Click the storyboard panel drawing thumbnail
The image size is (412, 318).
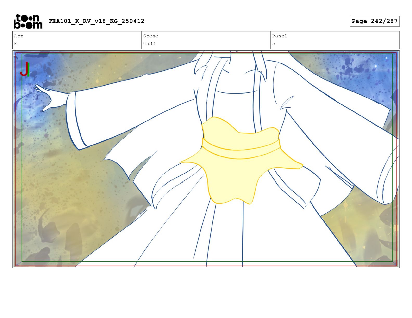coord(206,159)
